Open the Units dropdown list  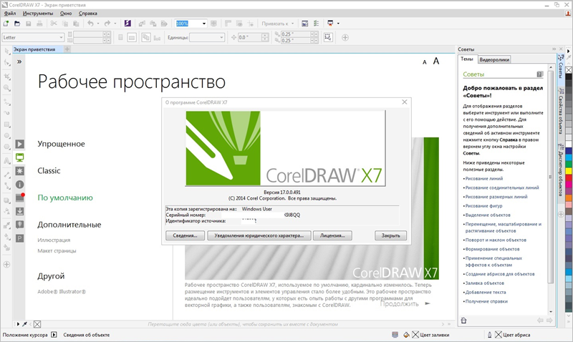(221, 37)
